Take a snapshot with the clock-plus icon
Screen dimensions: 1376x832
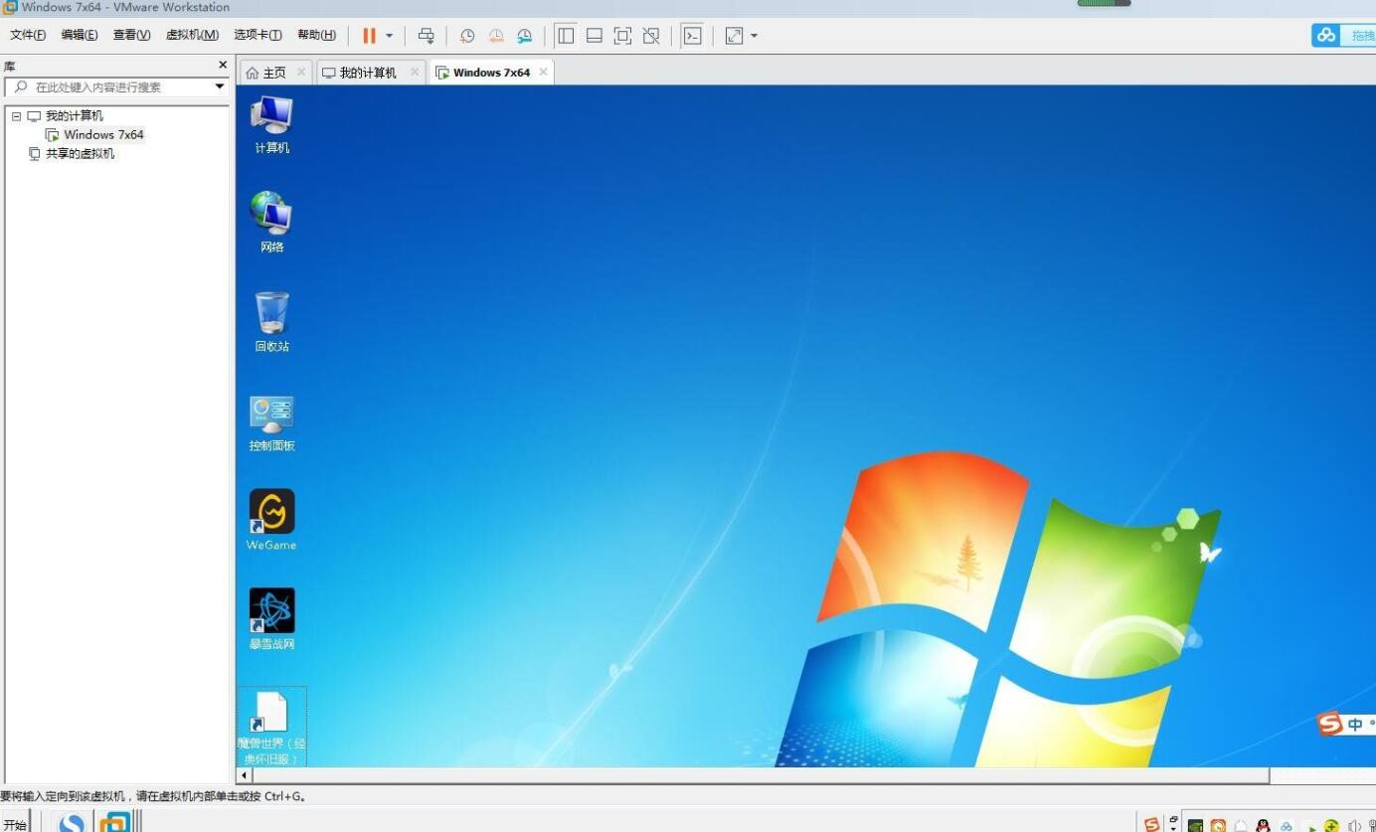pos(466,36)
